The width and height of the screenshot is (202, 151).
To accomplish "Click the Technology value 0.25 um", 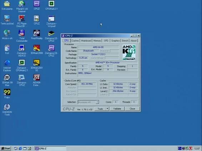I will 83,58.
